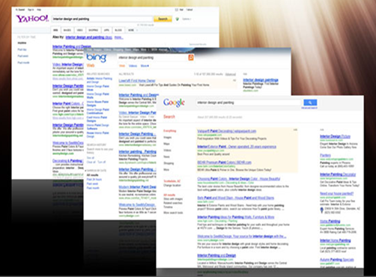Viewport: 376px width, 277px height.
Task: Click Google's blue magnifier search button
Action: pyautogui.click(x=310, y=103)
